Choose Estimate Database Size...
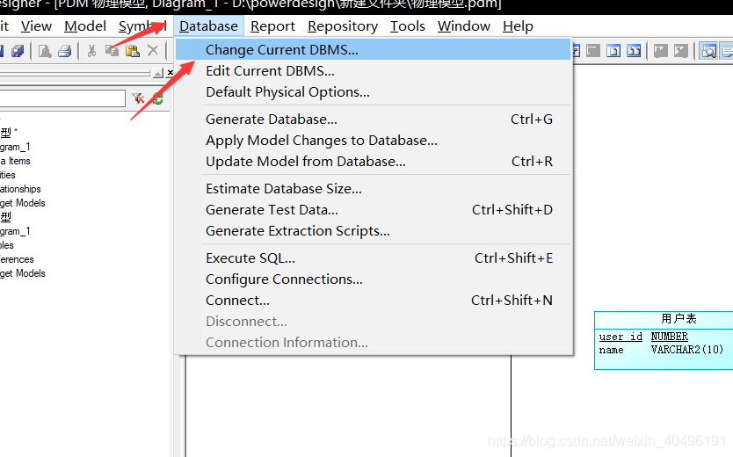Image resolution: width=733 pixels, height=457 pixels. [373, 188]
